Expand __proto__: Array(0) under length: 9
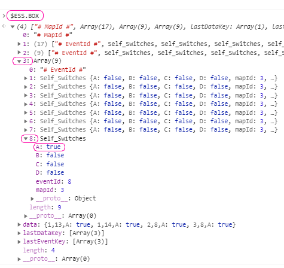The height and width of the screenshot is (268, 284). (26, 216)
